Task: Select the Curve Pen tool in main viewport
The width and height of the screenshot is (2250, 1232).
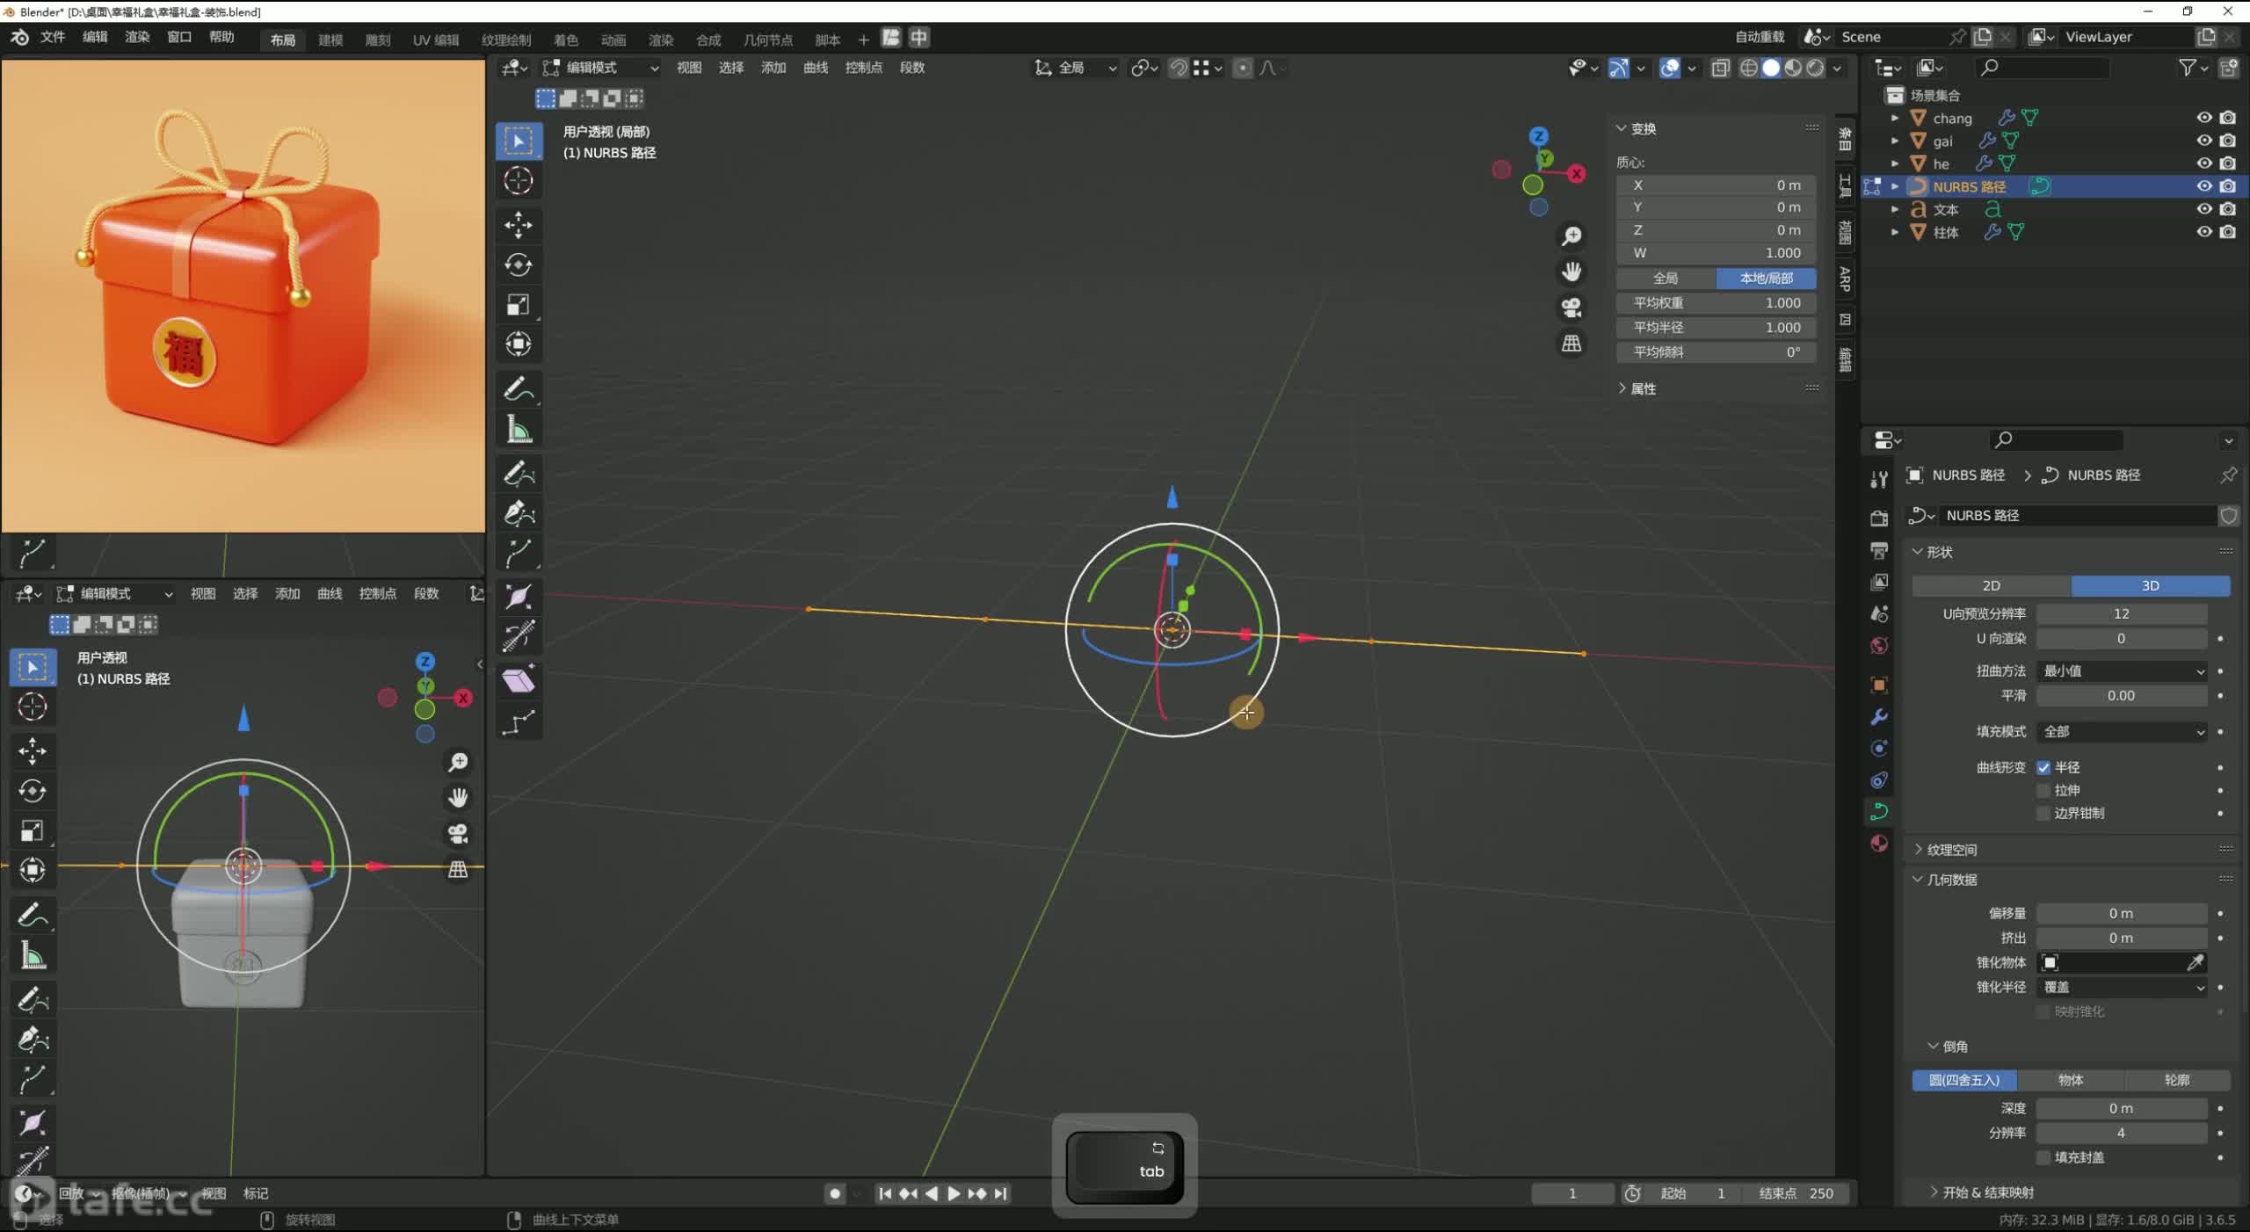Action: click(x=519, y=514)
